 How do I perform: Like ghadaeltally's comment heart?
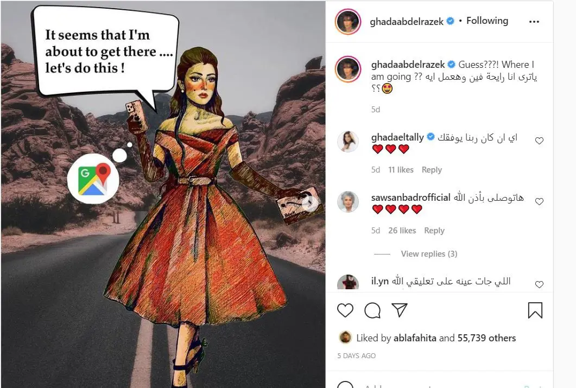[539, 141]
